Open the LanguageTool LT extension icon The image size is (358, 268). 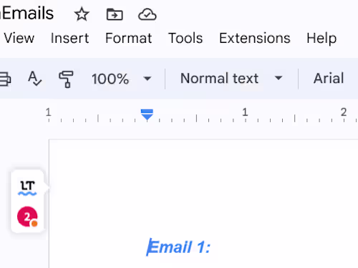tap(27, 188)
